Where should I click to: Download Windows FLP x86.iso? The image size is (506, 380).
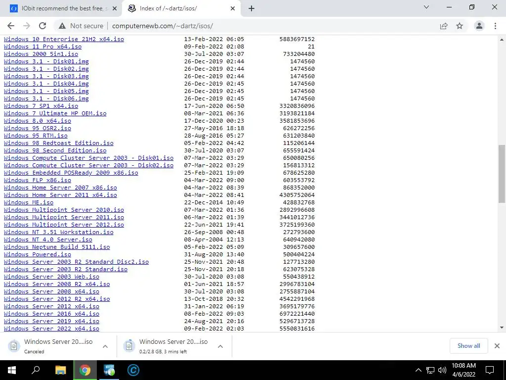pyautogui.click(x=38, y=180)
